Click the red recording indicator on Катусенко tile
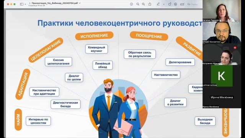245x138 pixels. click(235, 48)
